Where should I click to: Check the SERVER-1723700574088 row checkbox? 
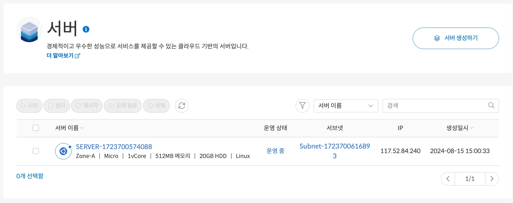click(x=36, y=151)
